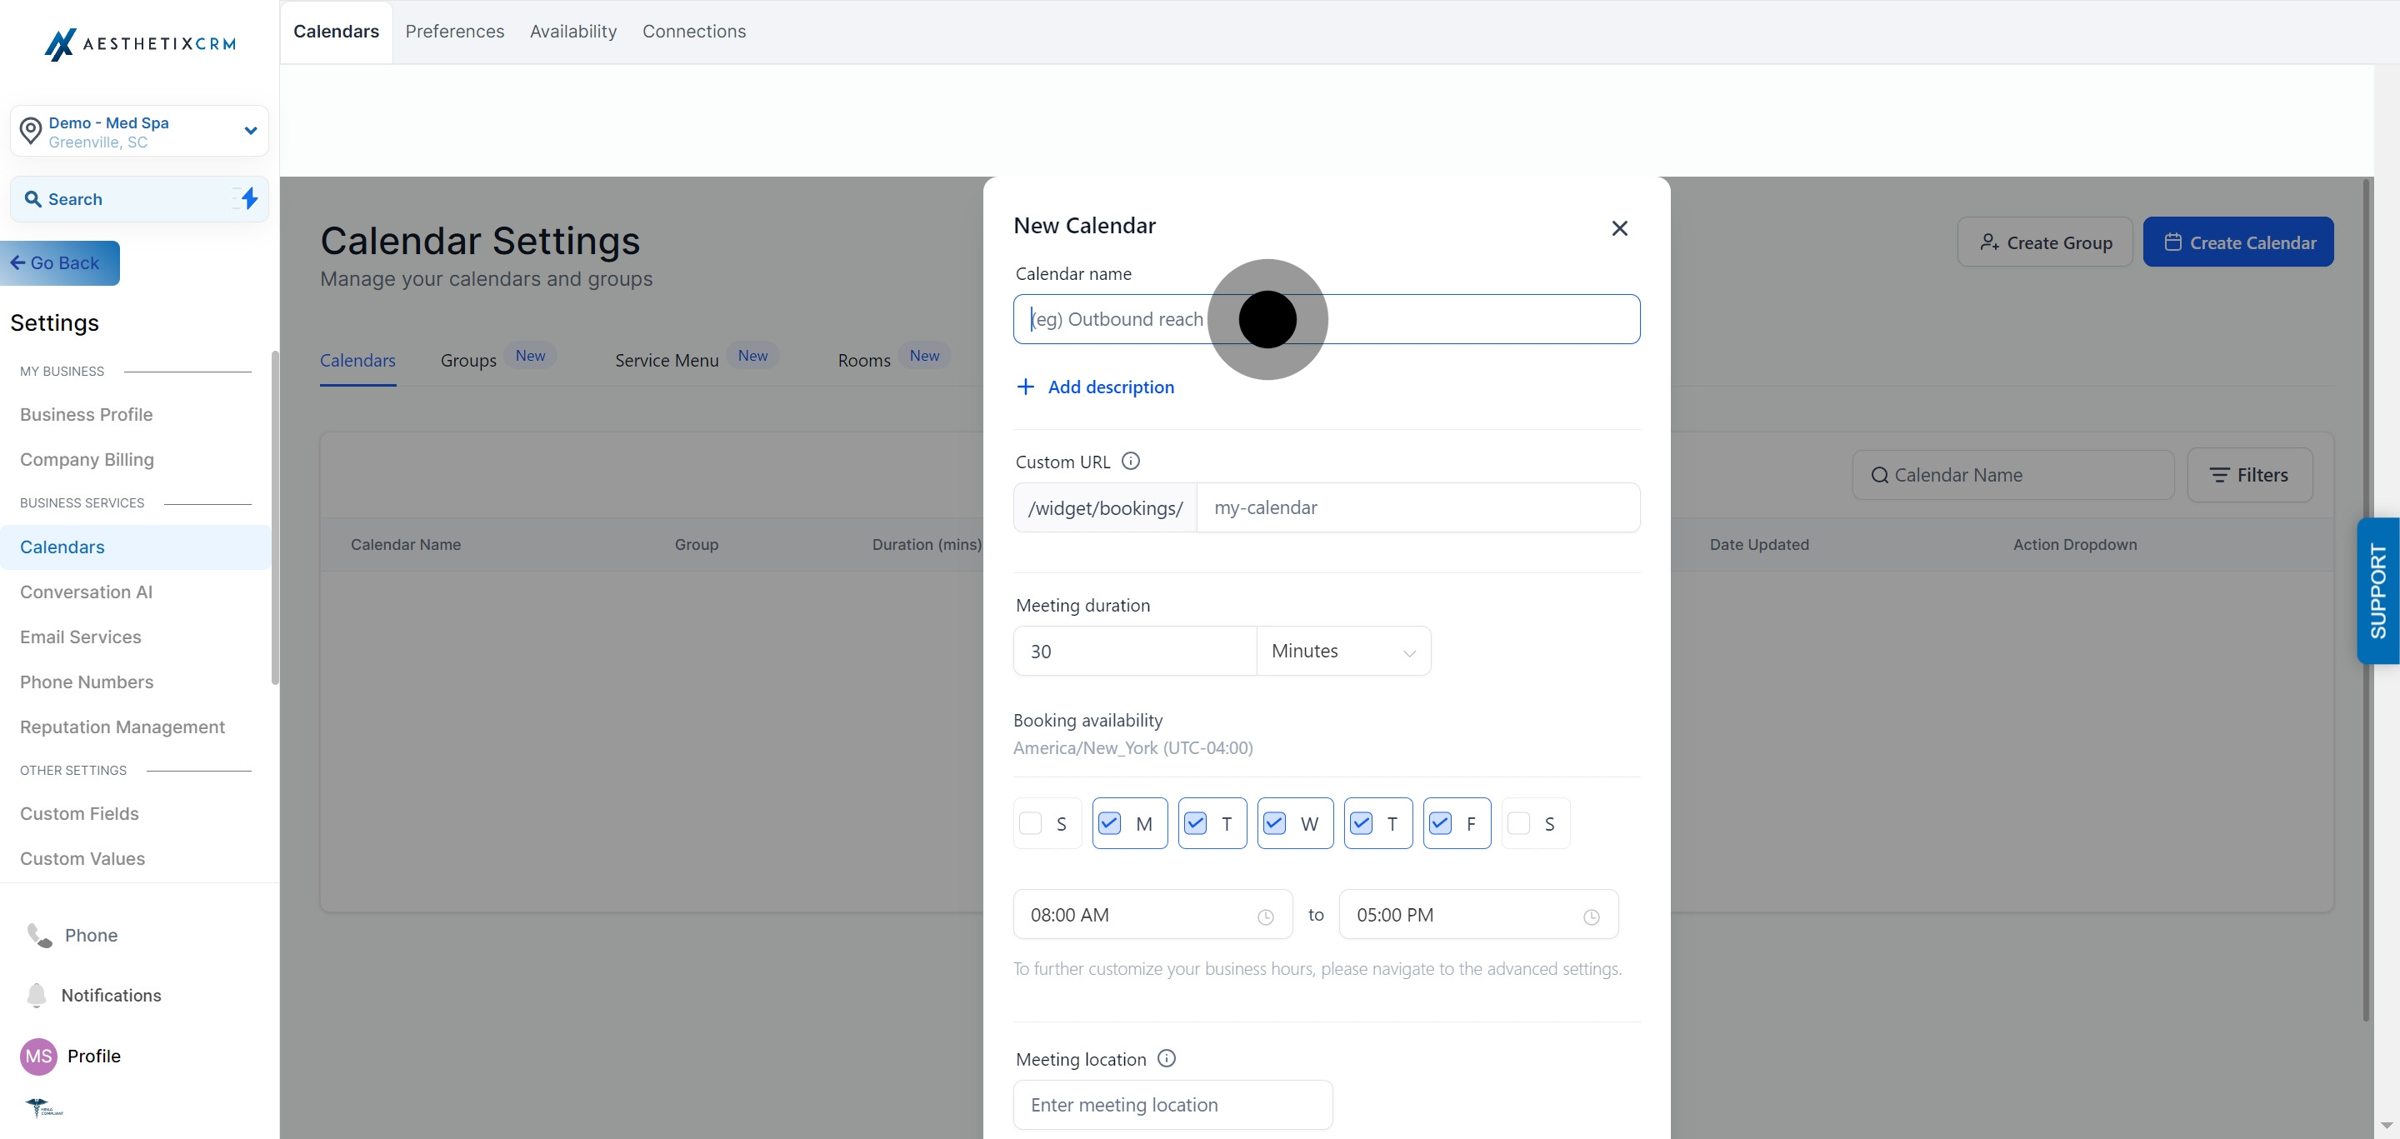This screenshot has width=2400, height=1139.
Task: Click the Calendar name input field
Action: pos(1453,319)
